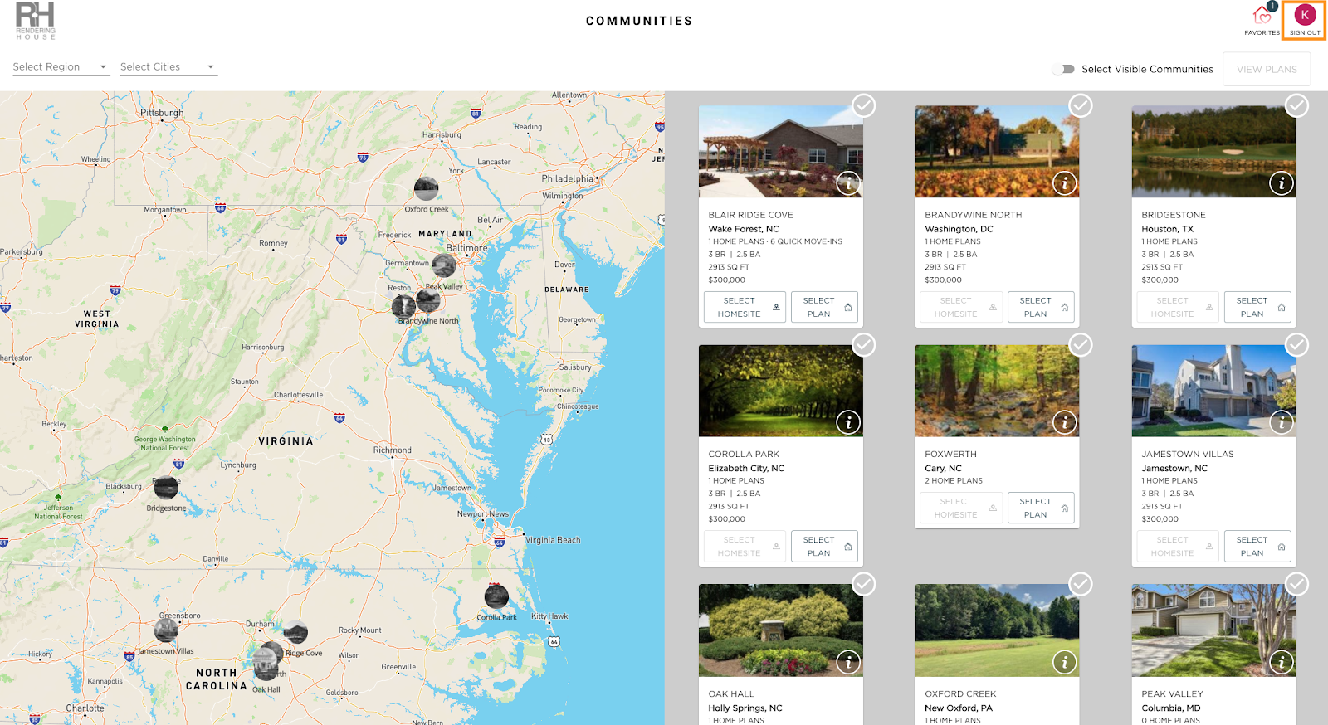Show info for Brandywine North

coord(1065,182)
